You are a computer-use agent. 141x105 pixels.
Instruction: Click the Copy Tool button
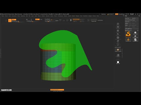(x=128, y=22)
